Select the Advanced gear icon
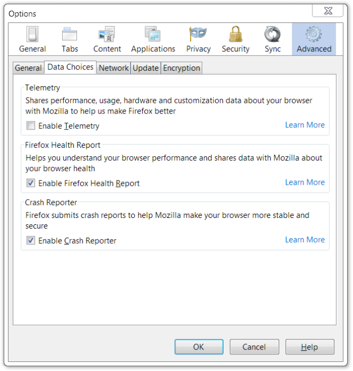The height and width of the screenshot is (371, 353). tap(314, 34)
